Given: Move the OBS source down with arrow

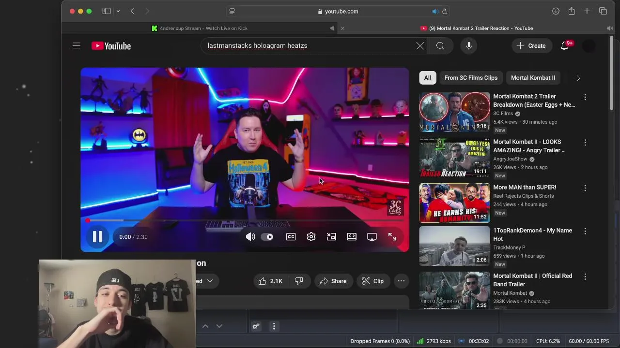Looking at the screenshot, I should (219, 326).
